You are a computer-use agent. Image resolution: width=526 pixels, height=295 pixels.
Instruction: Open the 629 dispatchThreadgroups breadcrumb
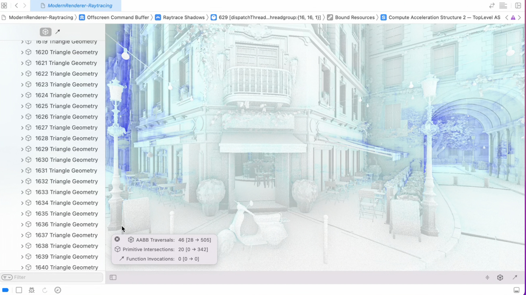266,17
